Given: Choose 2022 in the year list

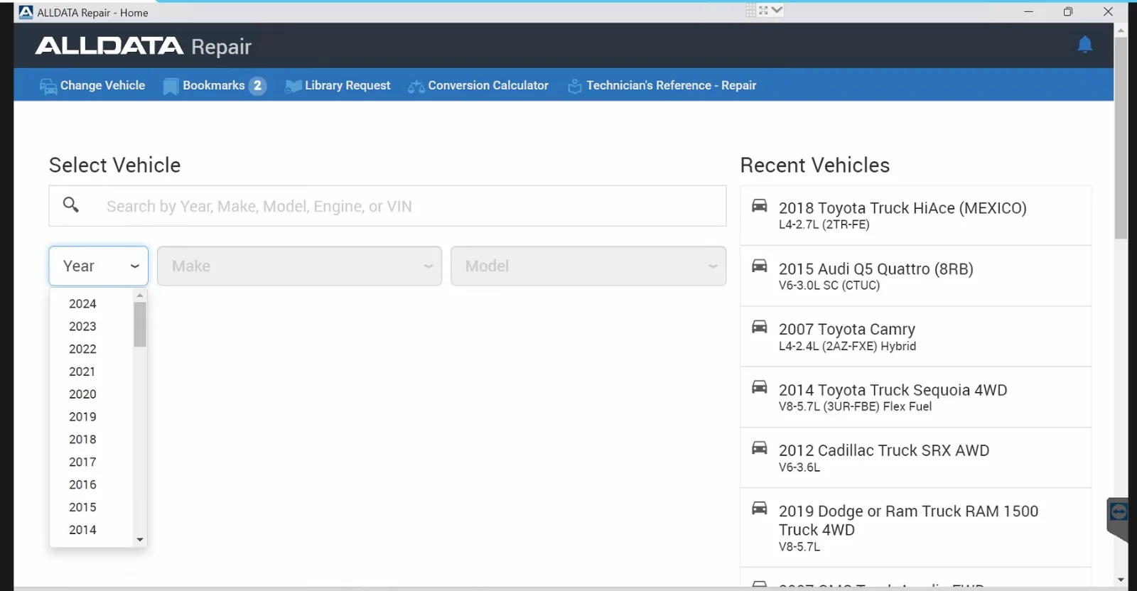Looking at the screenshot, I should click(x=82, y=349).
